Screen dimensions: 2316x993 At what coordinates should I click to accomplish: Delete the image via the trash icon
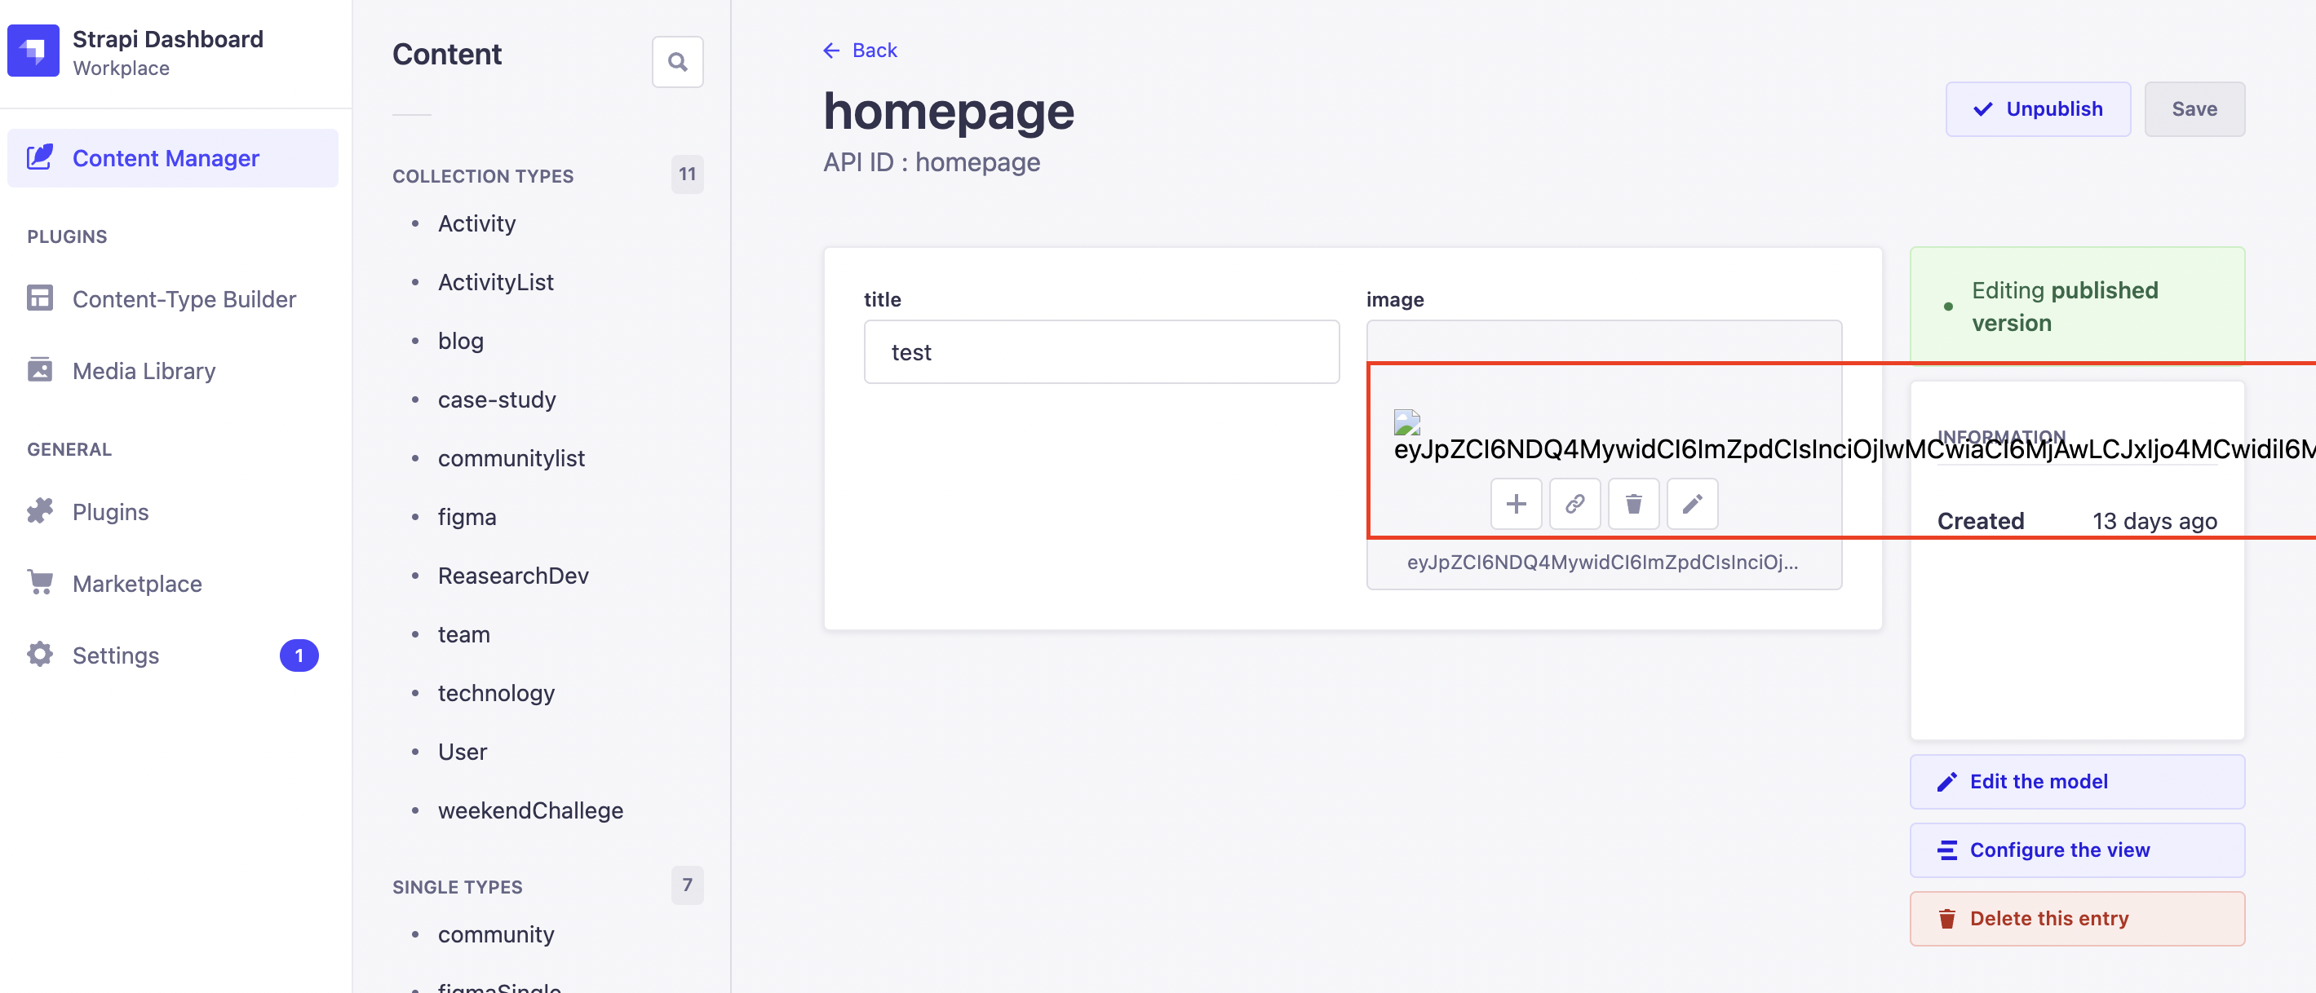(1634, 504)
